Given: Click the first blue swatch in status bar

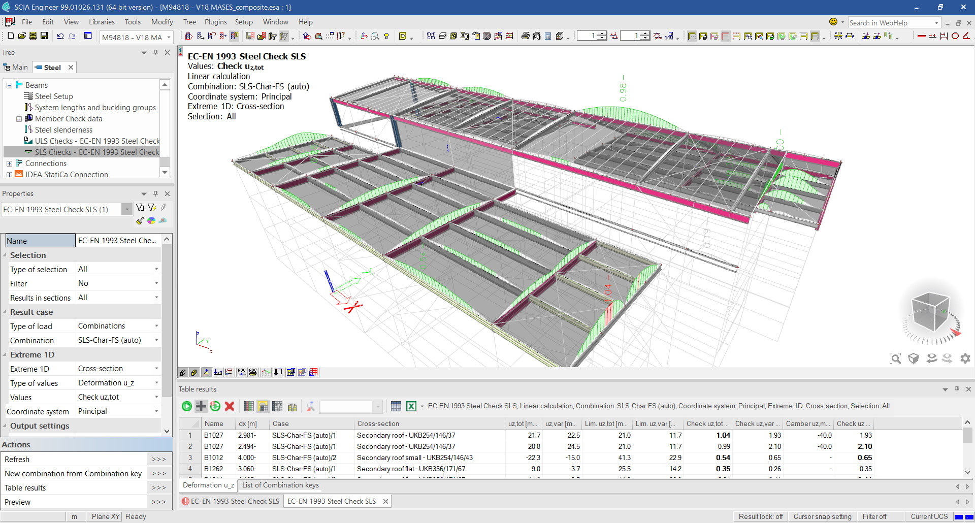Looking at the screenshot, I should coord(959,517).
